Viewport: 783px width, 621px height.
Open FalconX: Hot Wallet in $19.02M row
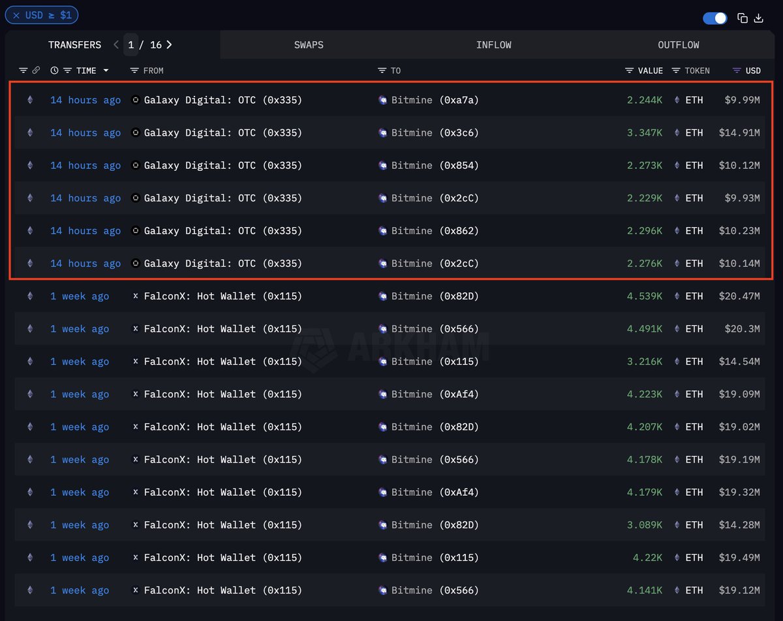coord(223,427)
